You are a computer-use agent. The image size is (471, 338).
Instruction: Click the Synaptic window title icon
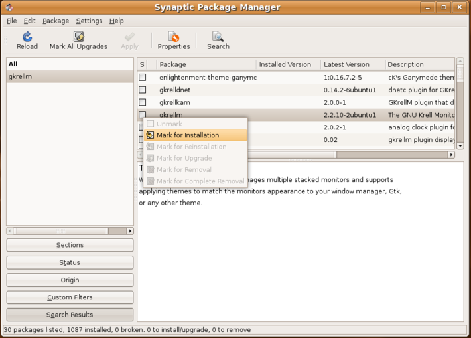coord(9,7)
